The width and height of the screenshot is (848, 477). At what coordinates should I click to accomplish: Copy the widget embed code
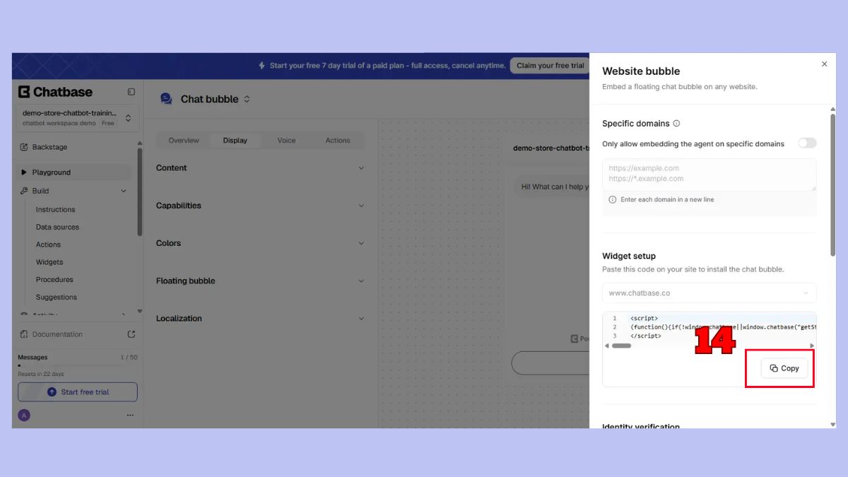coord(784,368)
